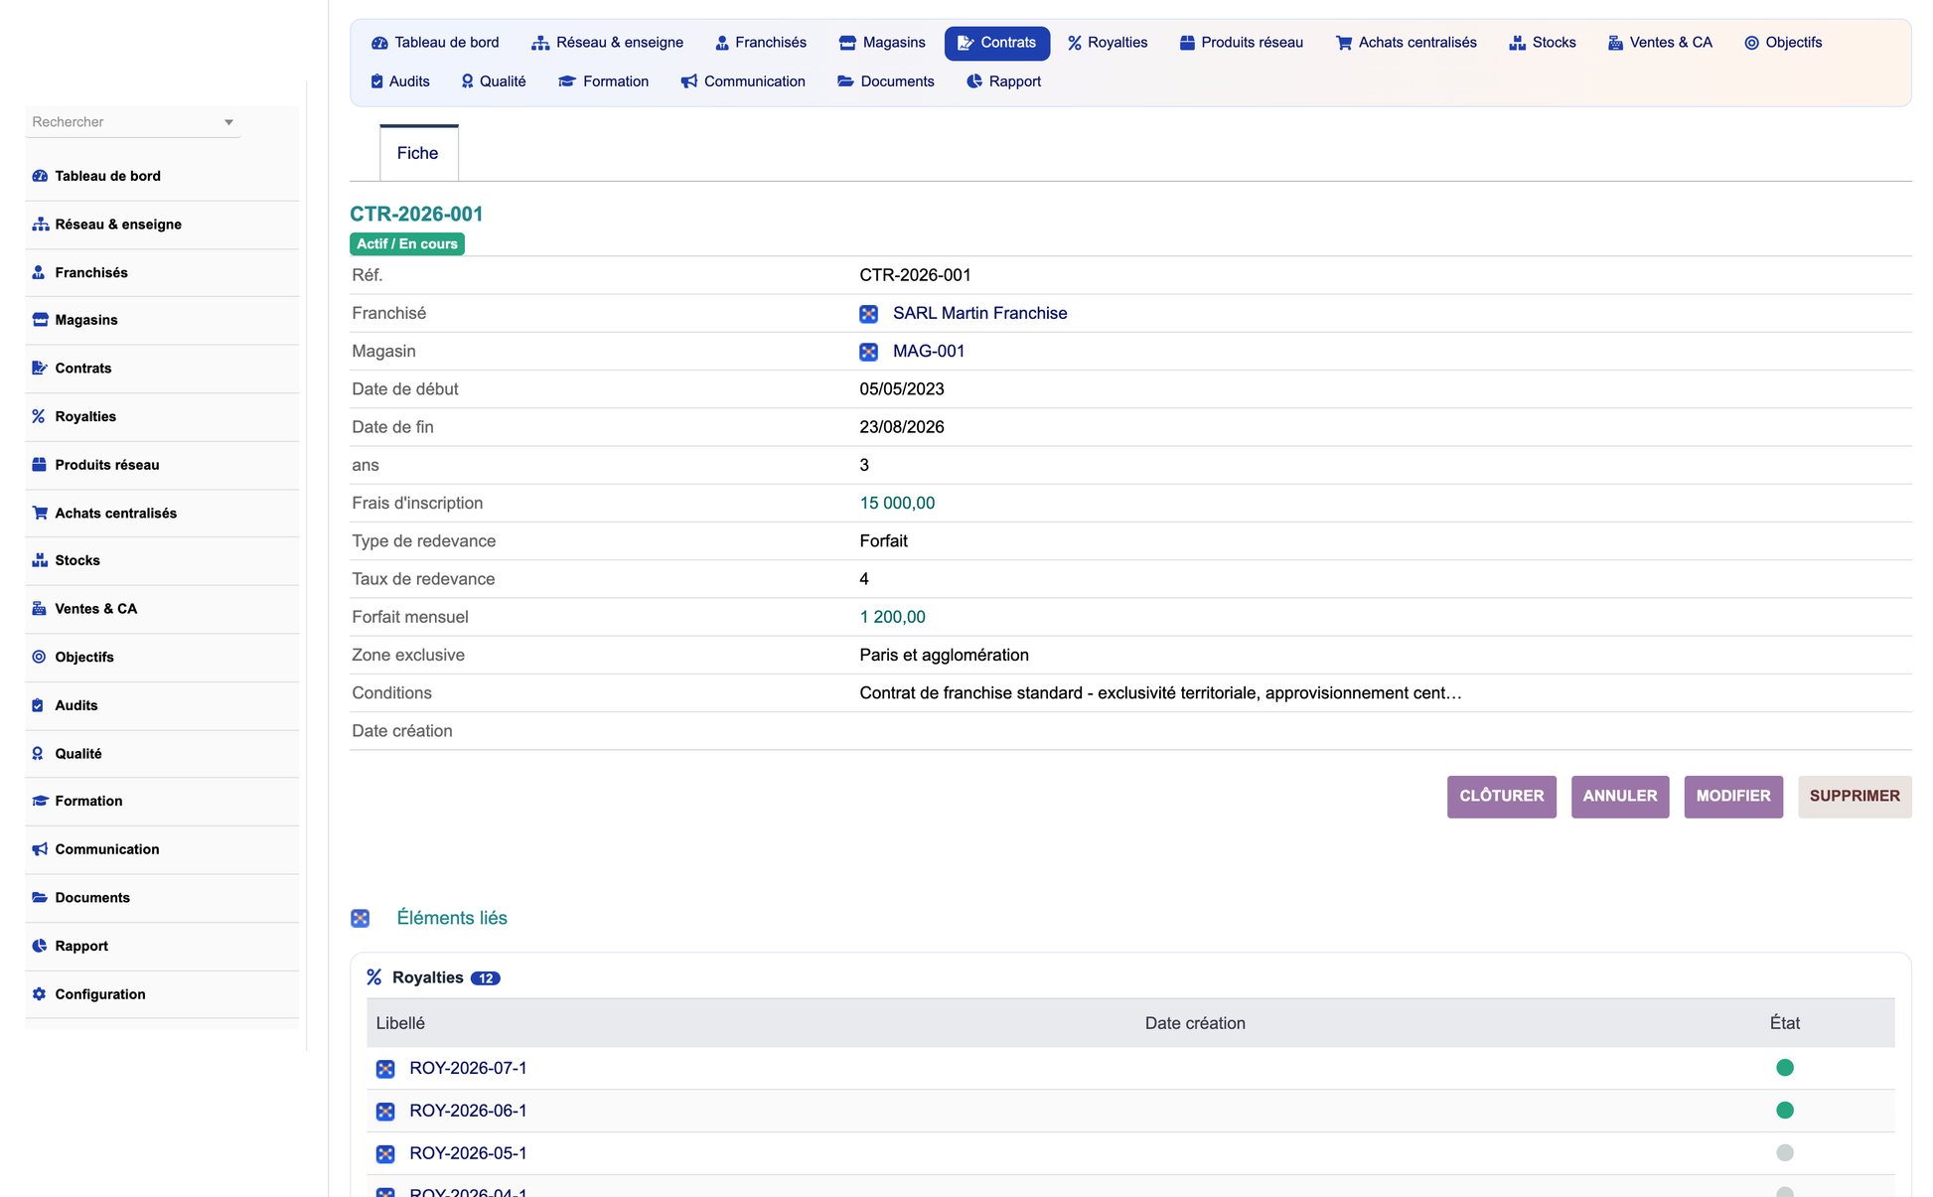Click Formation graduation cap icon in sidebar

[x=40, y=801]
